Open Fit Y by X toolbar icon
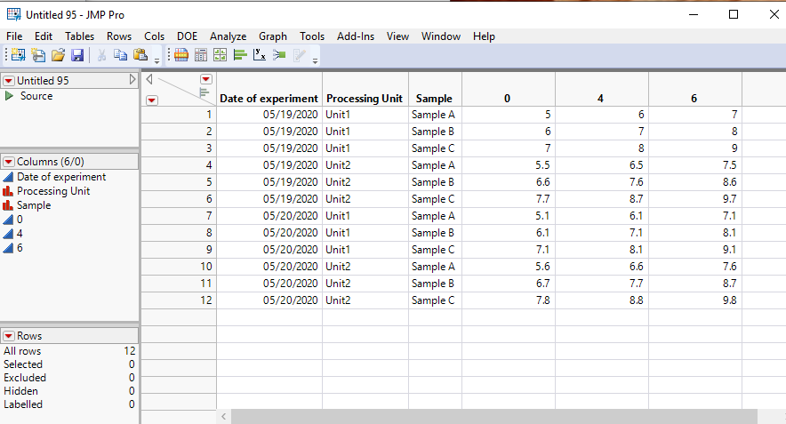786x424 pixels. [x=260, y=55]
